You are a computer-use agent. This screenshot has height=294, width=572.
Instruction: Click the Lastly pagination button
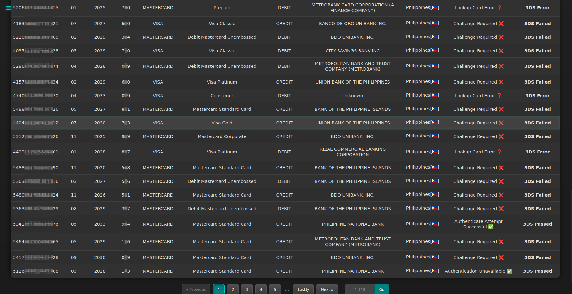point(303,289)
